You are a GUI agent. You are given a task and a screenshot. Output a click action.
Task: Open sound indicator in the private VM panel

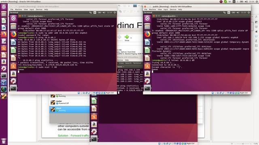click(x=104, y=12)
